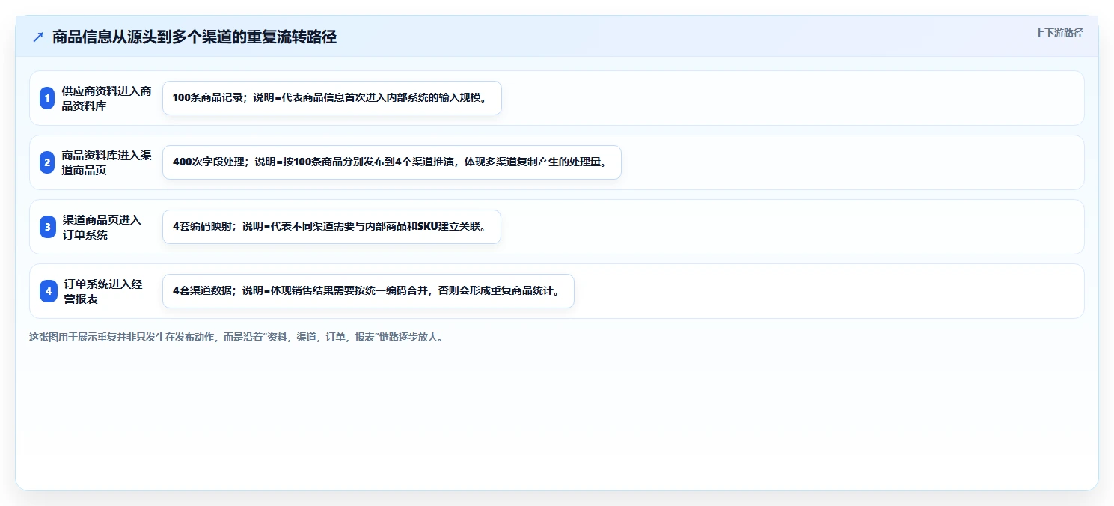Select the 订单系统进入经营报表 step label

pyautogui.click(x=103, y=291)
